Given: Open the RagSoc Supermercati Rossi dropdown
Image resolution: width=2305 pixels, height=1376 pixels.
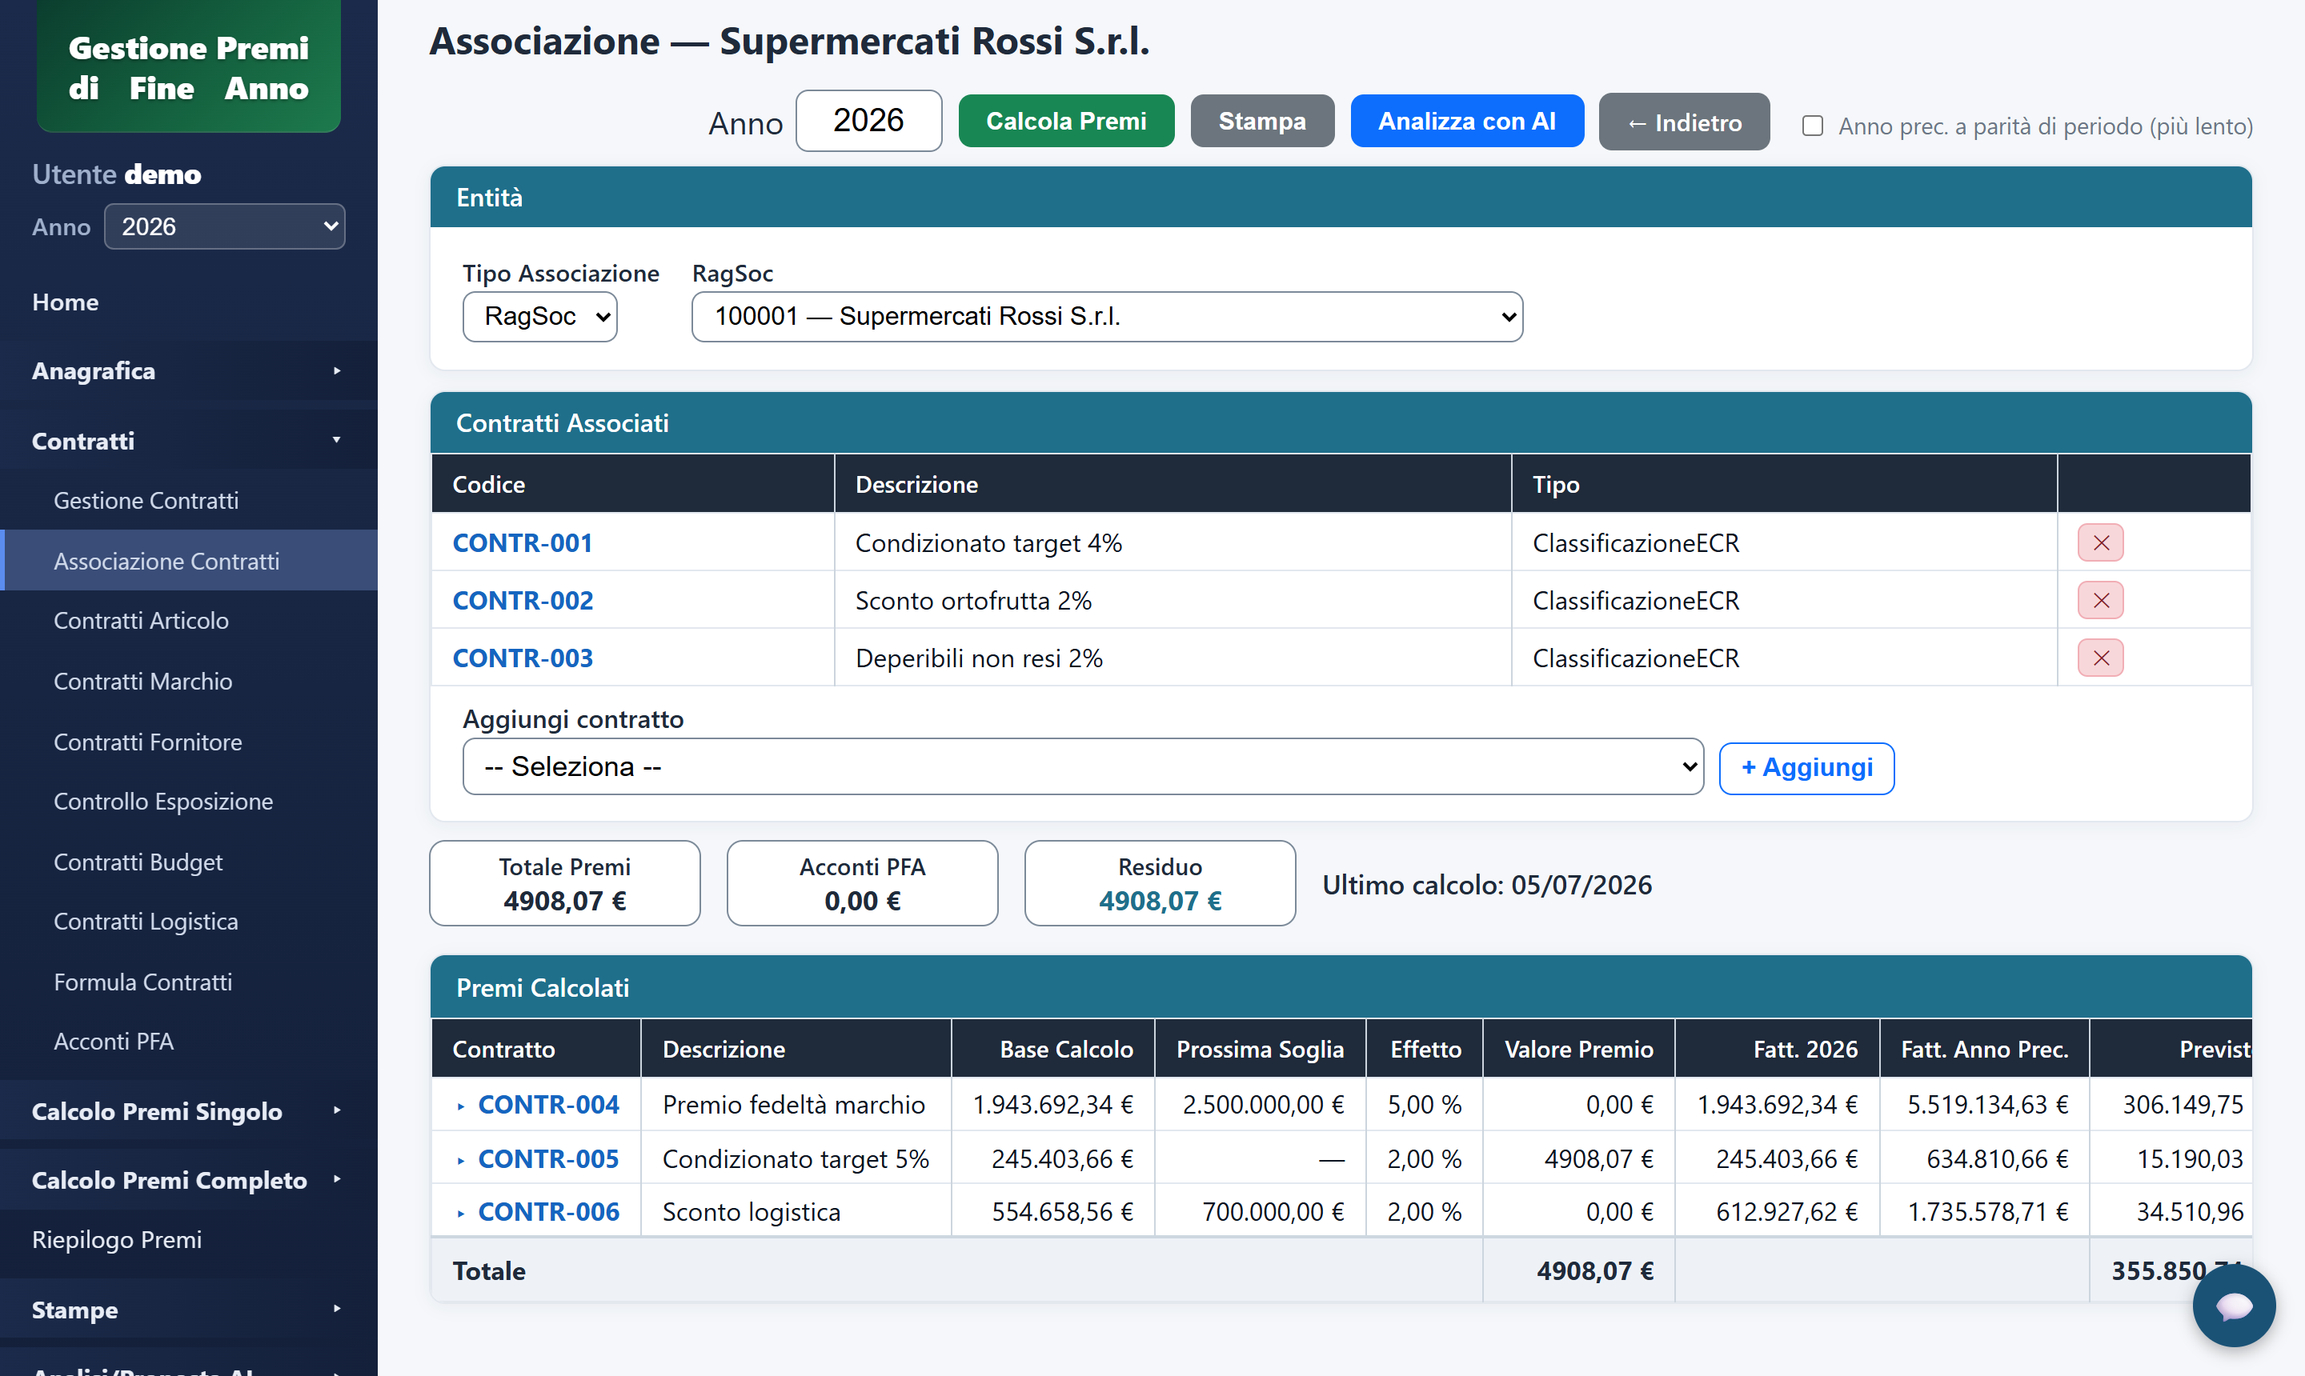Looking at the screenshot, I should click(x=1107, y=316).
